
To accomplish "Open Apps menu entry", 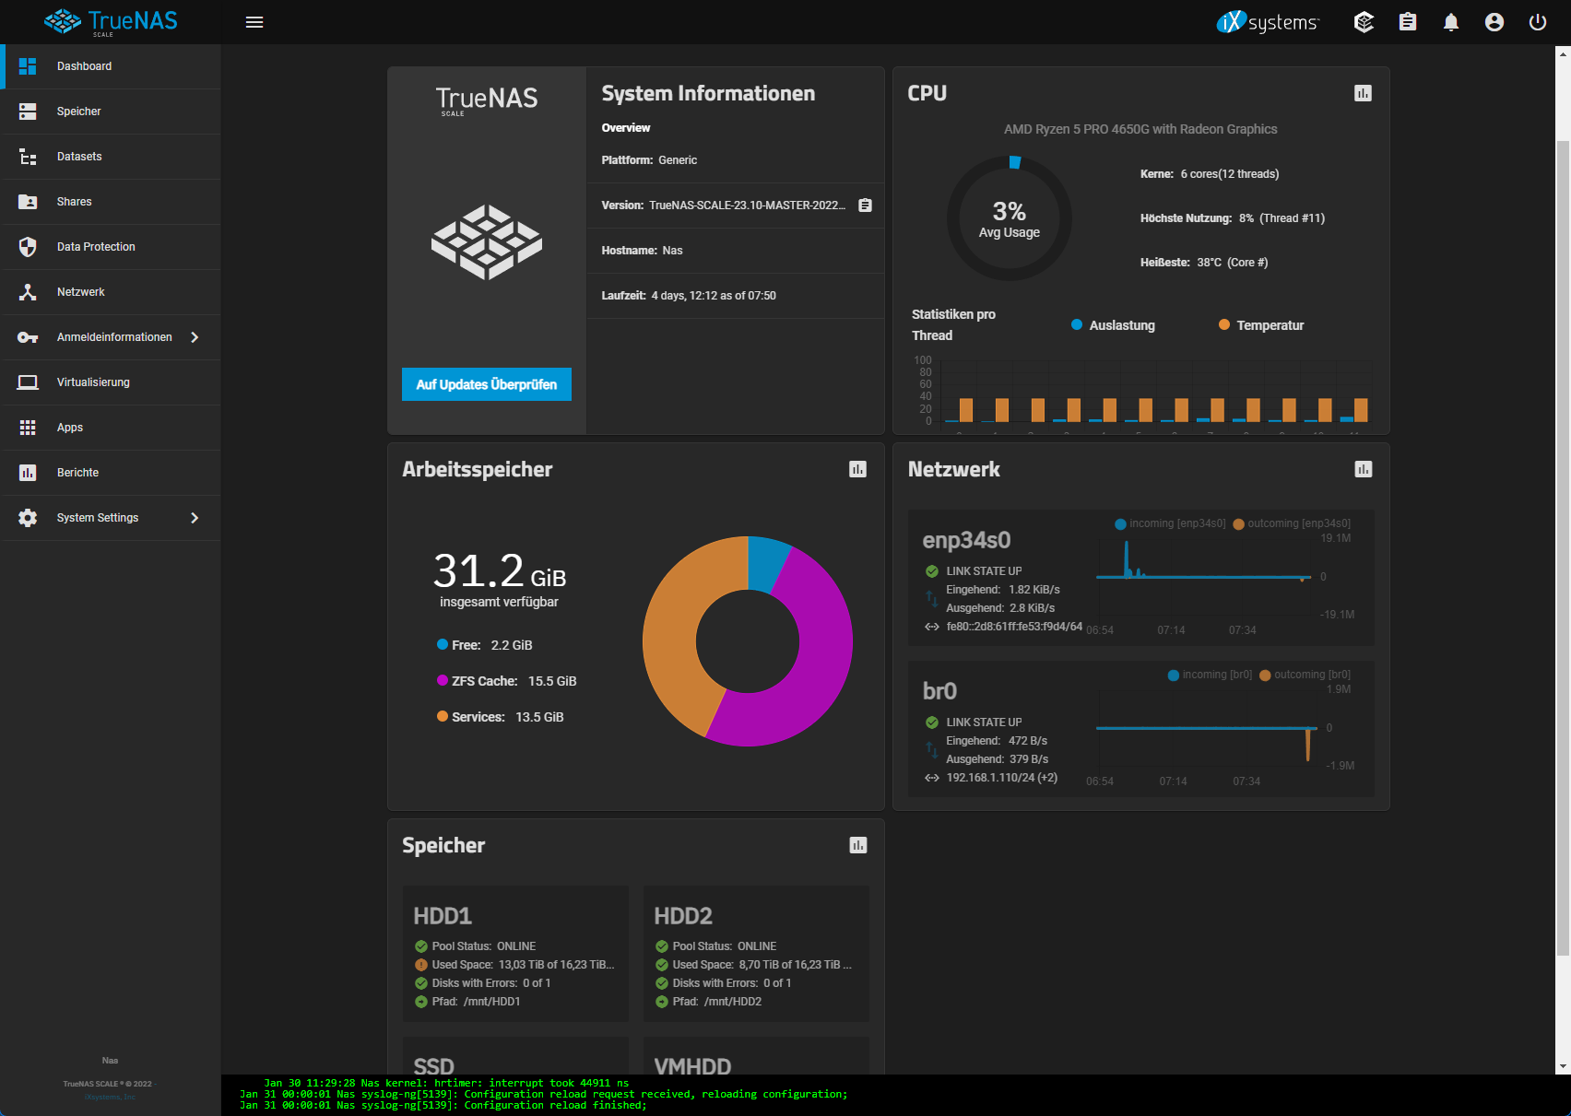I will click(111, 428).
